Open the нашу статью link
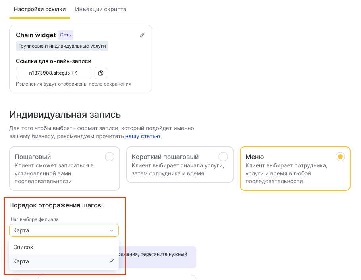361x280 pixels. click(143, 136)
